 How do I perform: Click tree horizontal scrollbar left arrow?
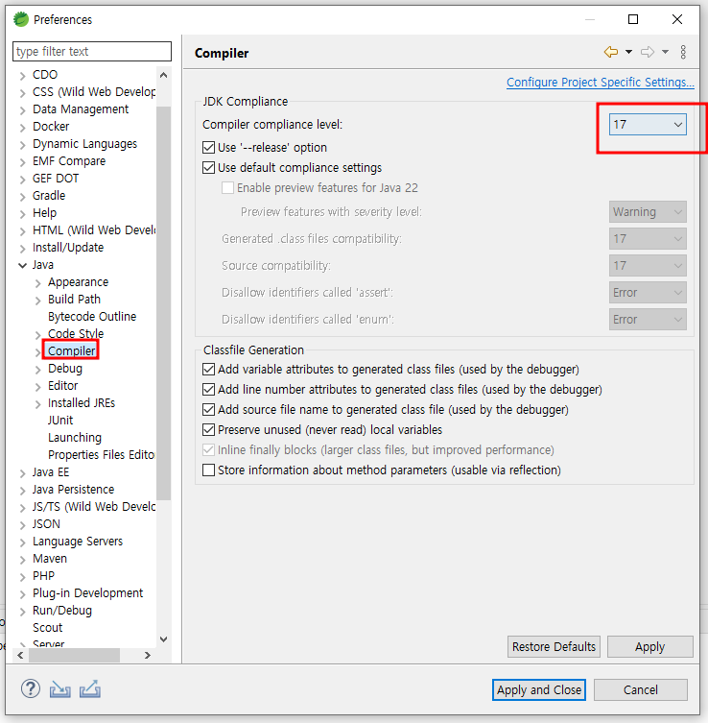coord(20,655)
